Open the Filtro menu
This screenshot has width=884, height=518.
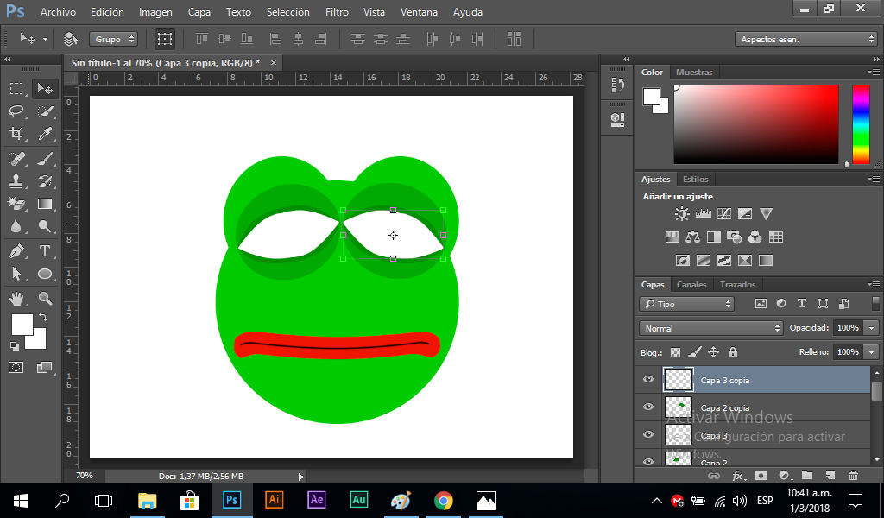[338, 12]
